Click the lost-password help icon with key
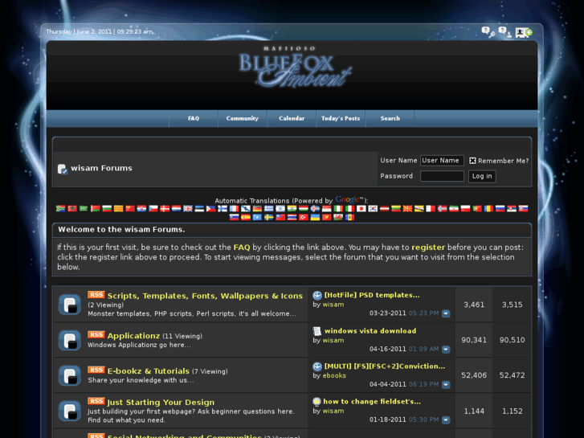Screen dimensions: 584x438 (x=488, y=32)
